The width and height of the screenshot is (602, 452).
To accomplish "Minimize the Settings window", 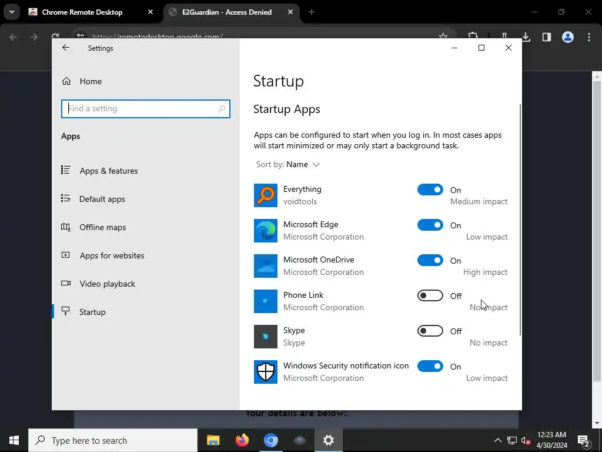I will point(454,48).
